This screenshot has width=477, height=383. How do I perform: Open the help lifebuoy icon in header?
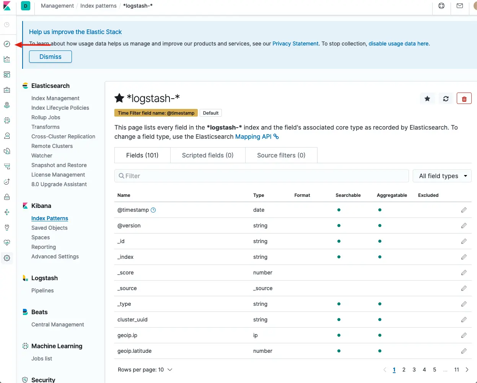(x=441, y=6)
